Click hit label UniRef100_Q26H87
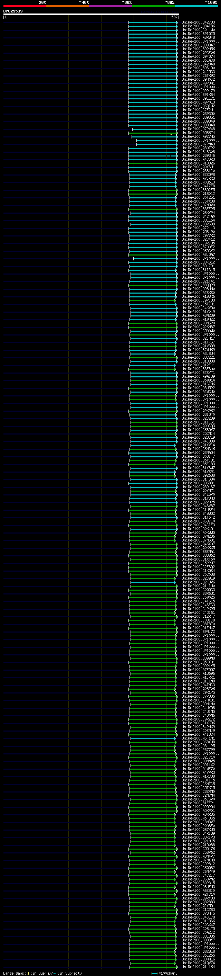The width and height of the screenshot is (221, 976). [198, 327]
